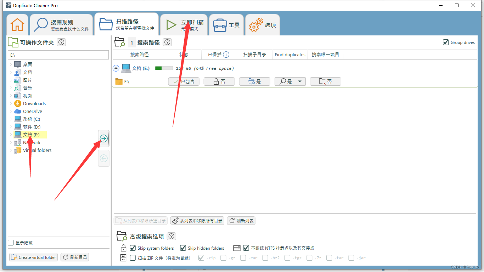Expand the 系统 (C:) tree node

[x=11, y=119]
